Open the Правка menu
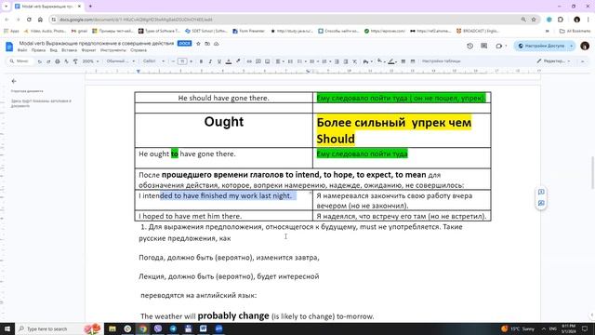Viewport: 595px width, 335px height. pyautogui.click(x=39, y=50)
